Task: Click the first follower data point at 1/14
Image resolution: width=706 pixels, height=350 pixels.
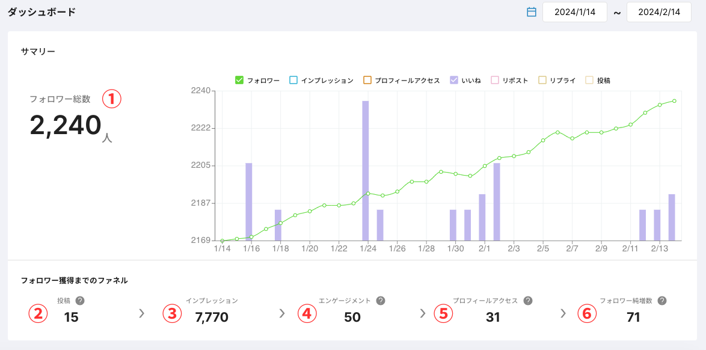Action: click(223, 241)
